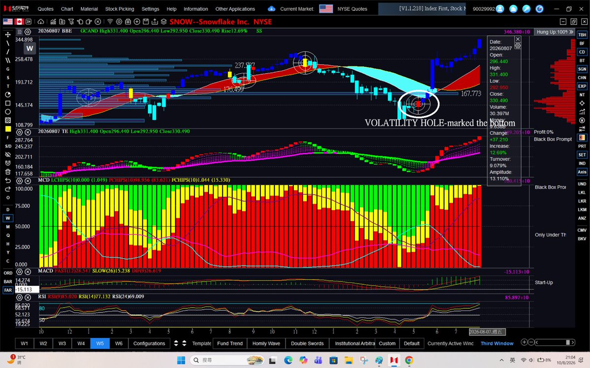
Task: Open the Other Applications menu
Action: coord(235,9)
